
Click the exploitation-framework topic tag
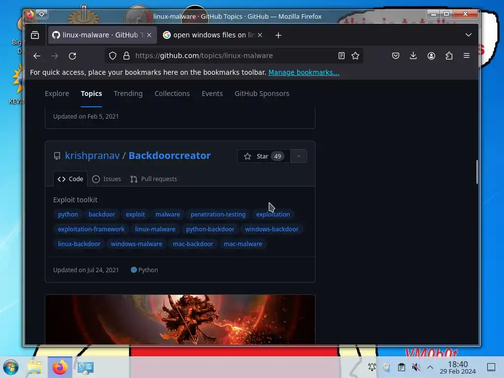(91, 229)
